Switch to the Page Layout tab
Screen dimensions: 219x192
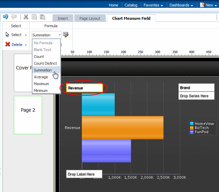(x=90, y=18)
